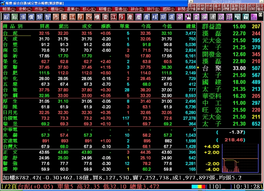Click the 1101 stock code input field
The width and height of the screenshot is (264, 191).
click(x=219, y=186)
